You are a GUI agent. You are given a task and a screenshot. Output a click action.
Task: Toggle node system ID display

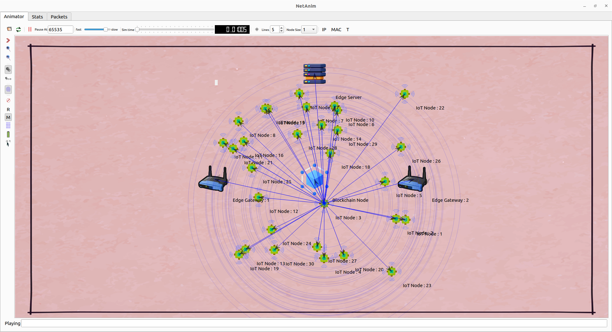coord(8,79)
